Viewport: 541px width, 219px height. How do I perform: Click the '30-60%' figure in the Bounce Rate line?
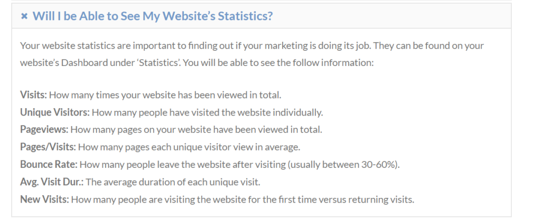tap(379, 164)
